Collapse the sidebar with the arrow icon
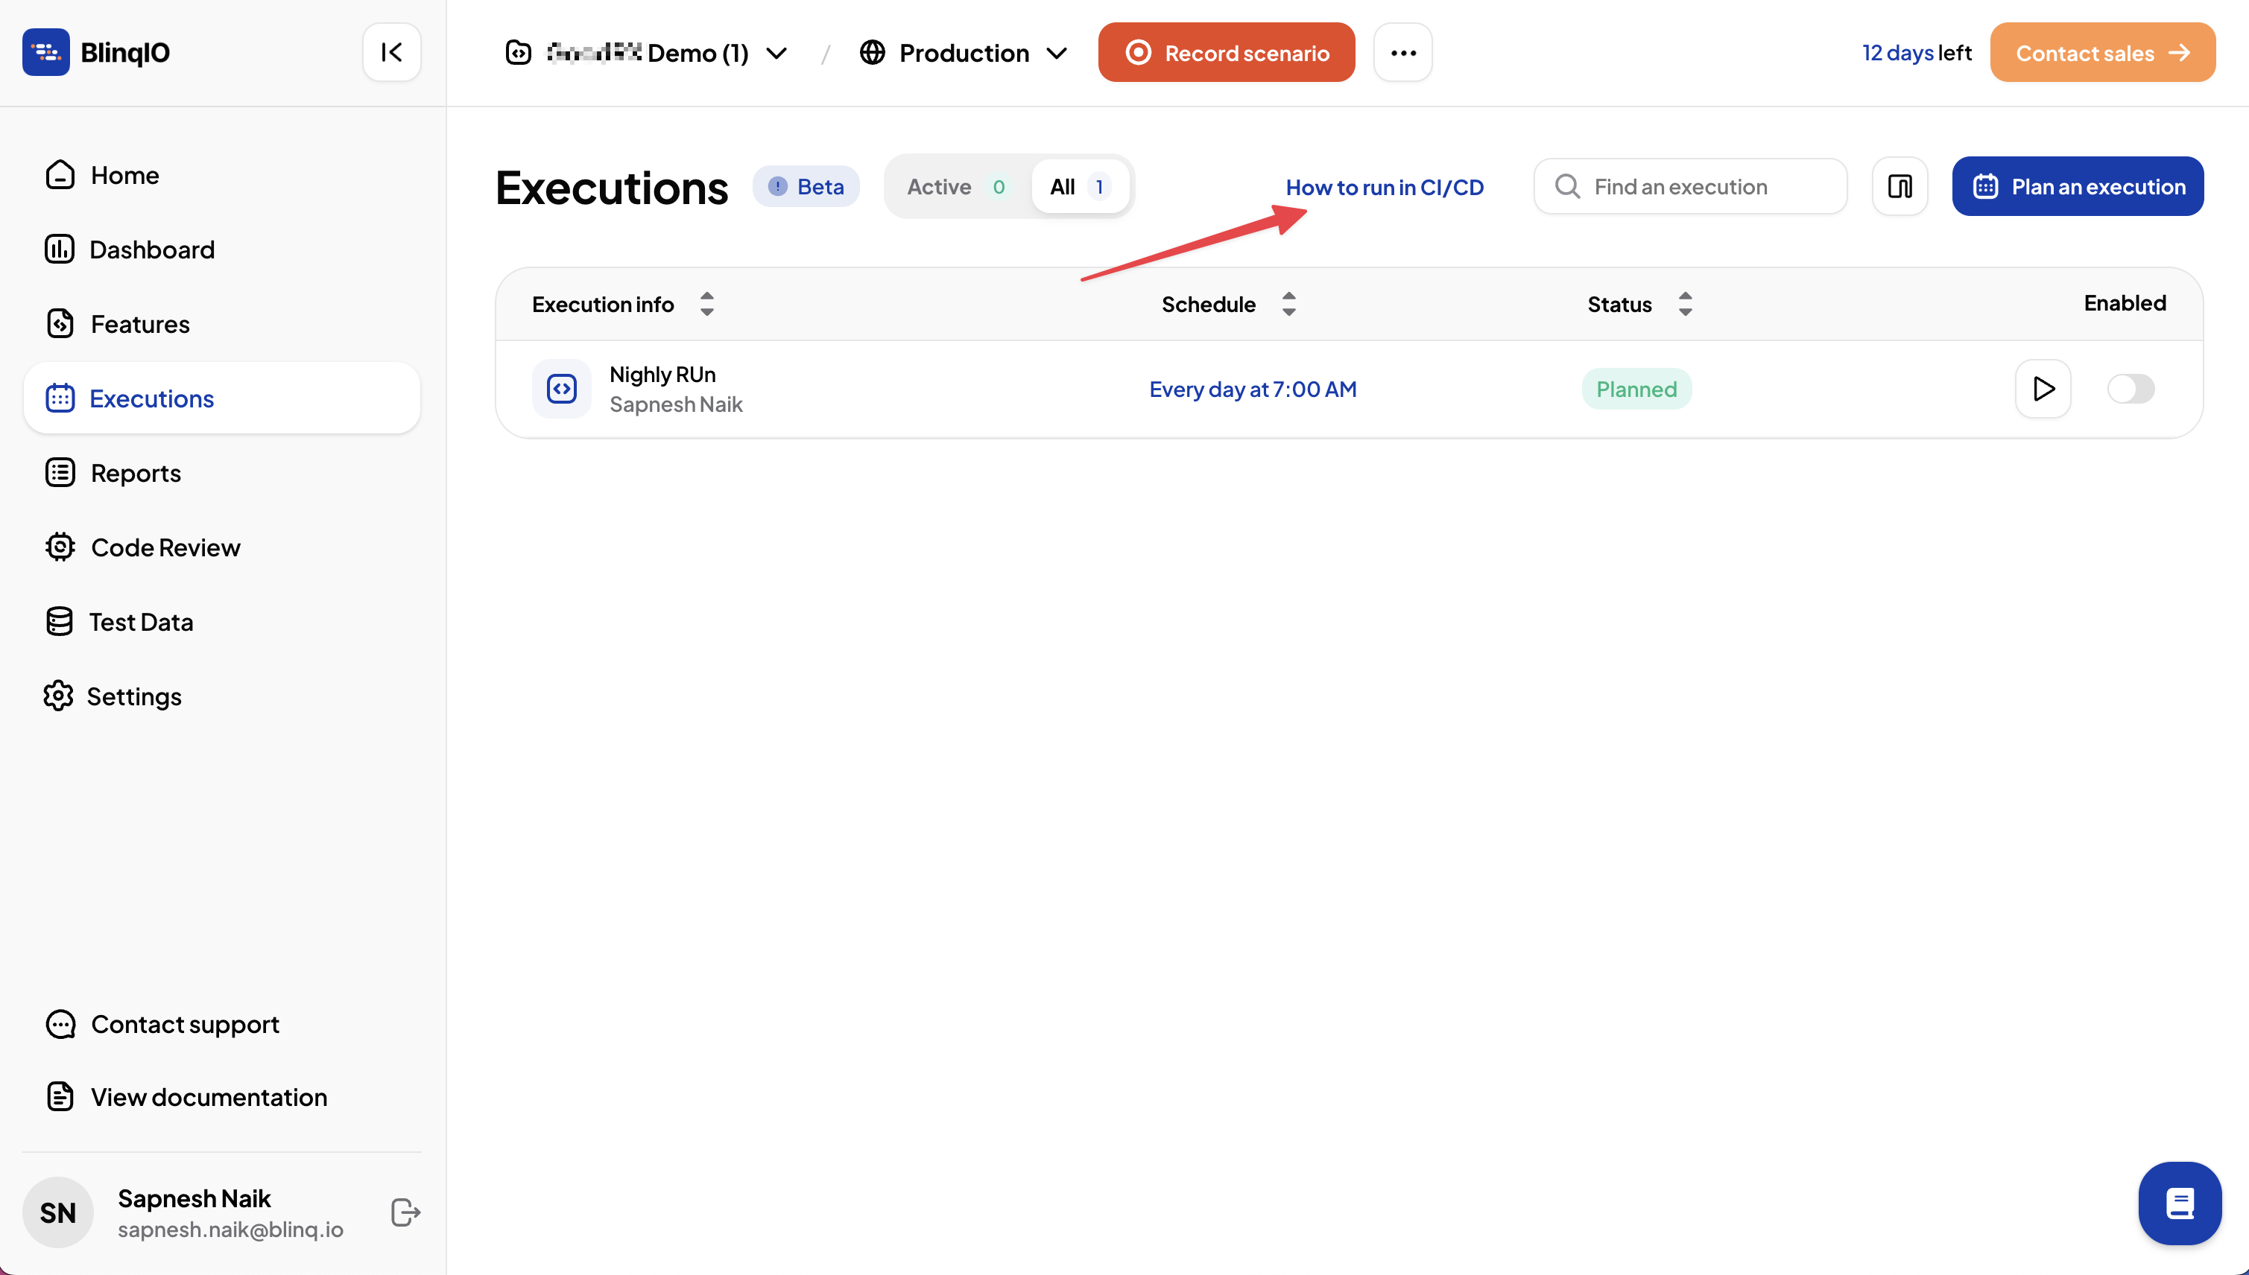This screenshot has width=2249, height=1275. [392, 51]
